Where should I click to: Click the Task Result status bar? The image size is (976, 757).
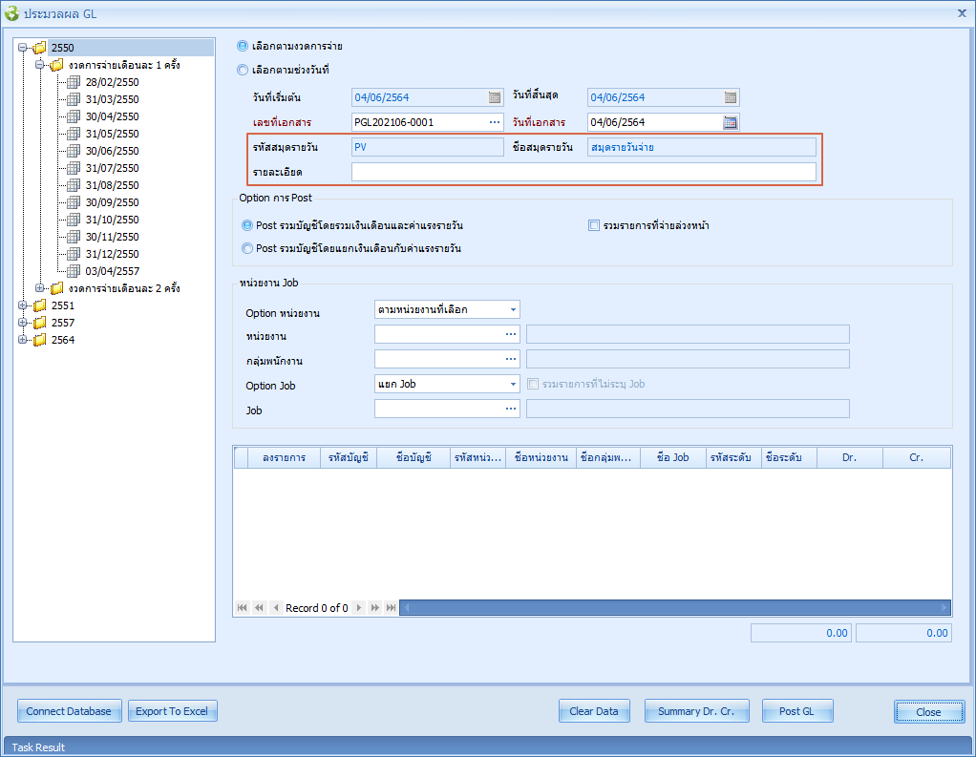pyautogui.click(x=488, y=747)
